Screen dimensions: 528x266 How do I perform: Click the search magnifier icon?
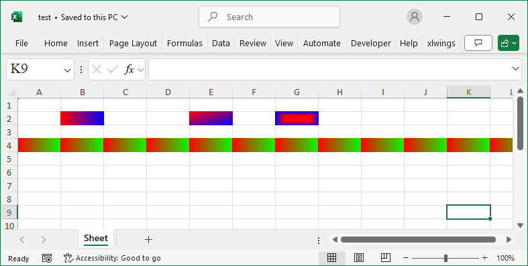click(x=213, y=17)
